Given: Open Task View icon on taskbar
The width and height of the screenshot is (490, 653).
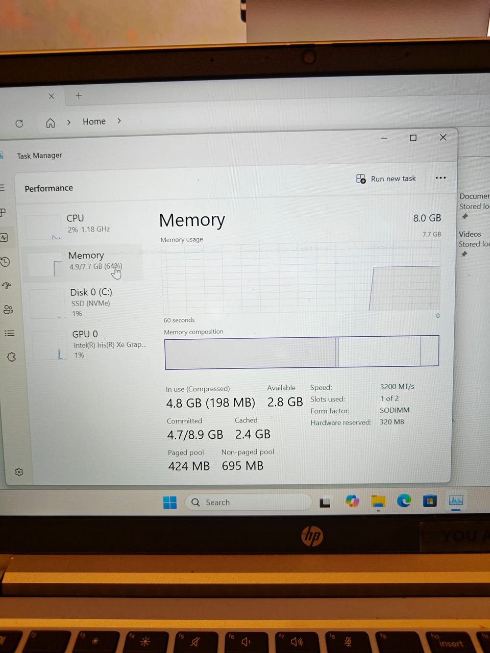Looking at the screenshot, I should click(325, 503).
